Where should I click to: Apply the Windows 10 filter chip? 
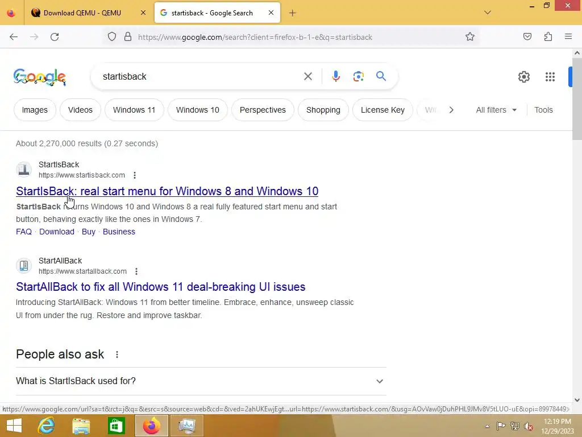coord(197,110)
